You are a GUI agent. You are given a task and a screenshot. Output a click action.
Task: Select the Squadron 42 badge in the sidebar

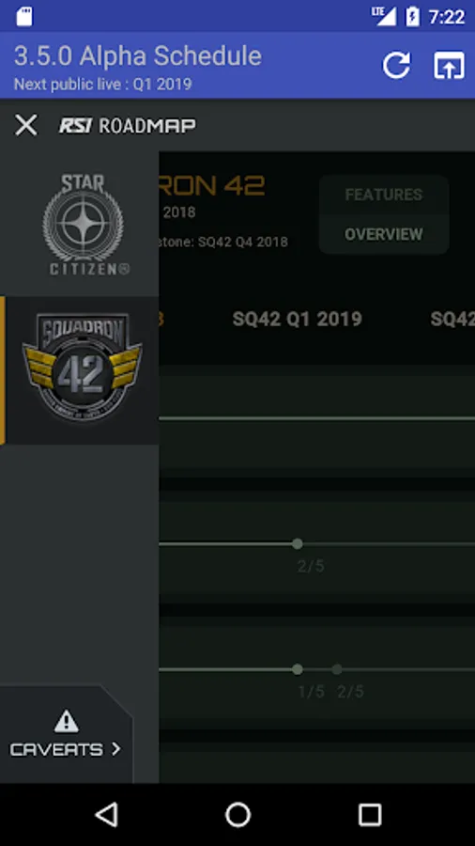pyautogui.click(x=82, y=368)
